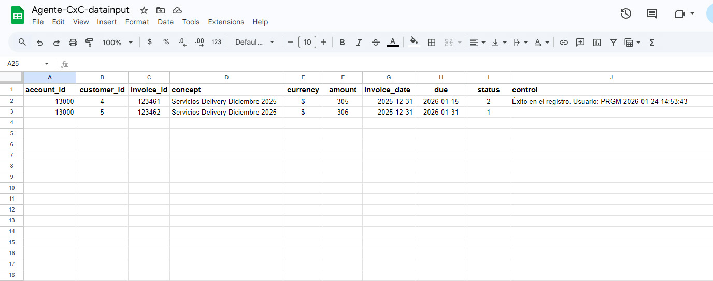Star the Agente-CxC-datainput document

coord(144,10)
